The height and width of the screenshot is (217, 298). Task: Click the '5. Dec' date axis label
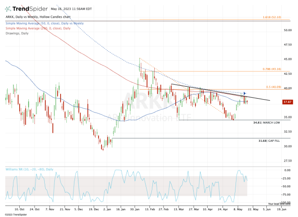click(x=78, y=209)
